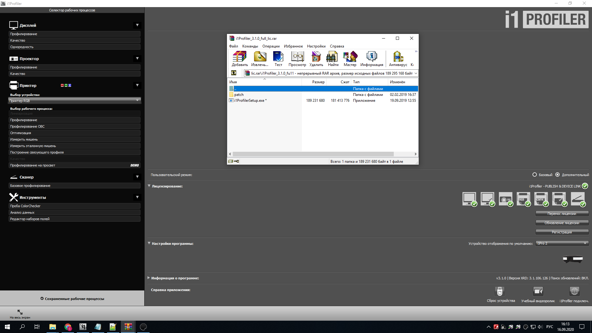Select the Basic (Базовый) user mode
The height and width of the screenshot is (333, 592).
coord(535,175)
